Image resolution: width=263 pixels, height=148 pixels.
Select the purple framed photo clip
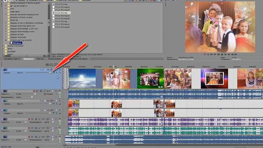pyautogui.click(x=215, y=79)
